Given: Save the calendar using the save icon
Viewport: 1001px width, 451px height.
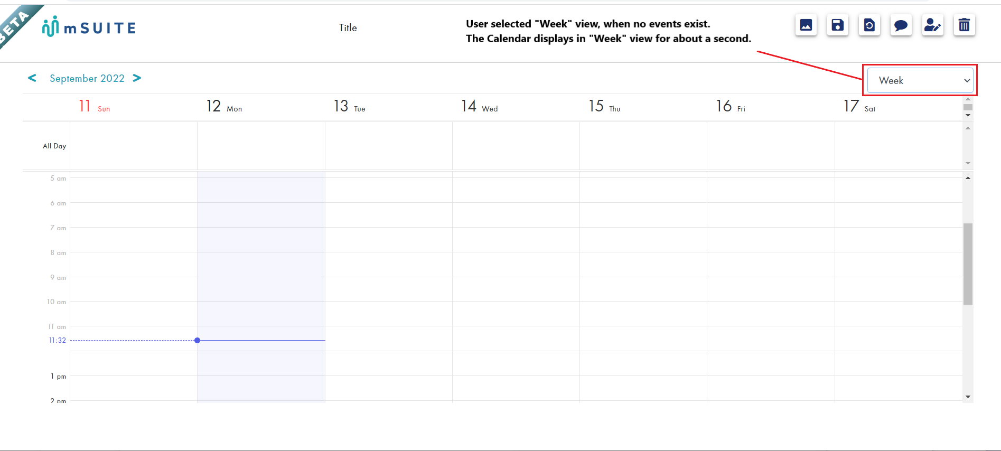Looking at the screenshot, I should coord(837,25).
